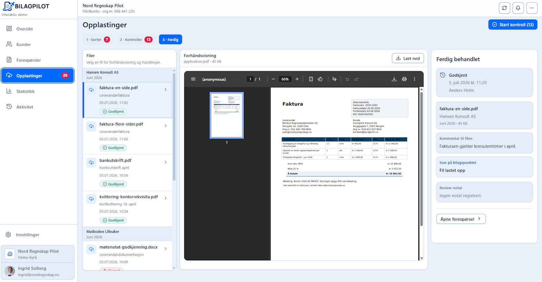Open PDF zoom level 66% field
The height and width of the screenshot is (282, 542).
(285, 79)
